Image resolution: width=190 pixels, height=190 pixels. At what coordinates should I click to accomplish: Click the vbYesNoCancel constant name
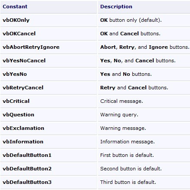click(24, 61)
